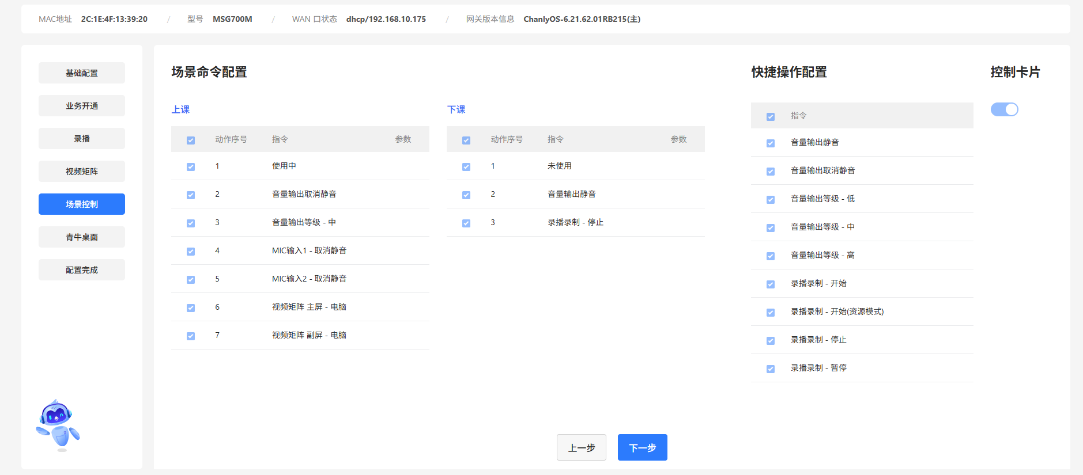Select the 上课 scene tab link

click(180, 109)
